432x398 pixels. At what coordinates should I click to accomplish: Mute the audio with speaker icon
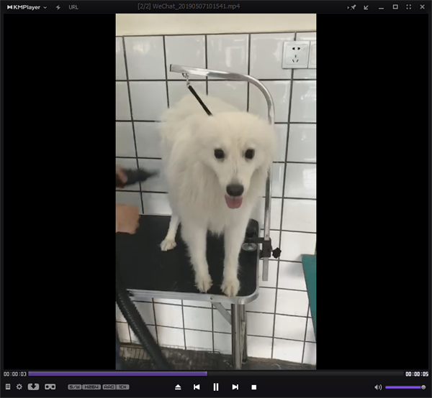click(x=378, y=387)
